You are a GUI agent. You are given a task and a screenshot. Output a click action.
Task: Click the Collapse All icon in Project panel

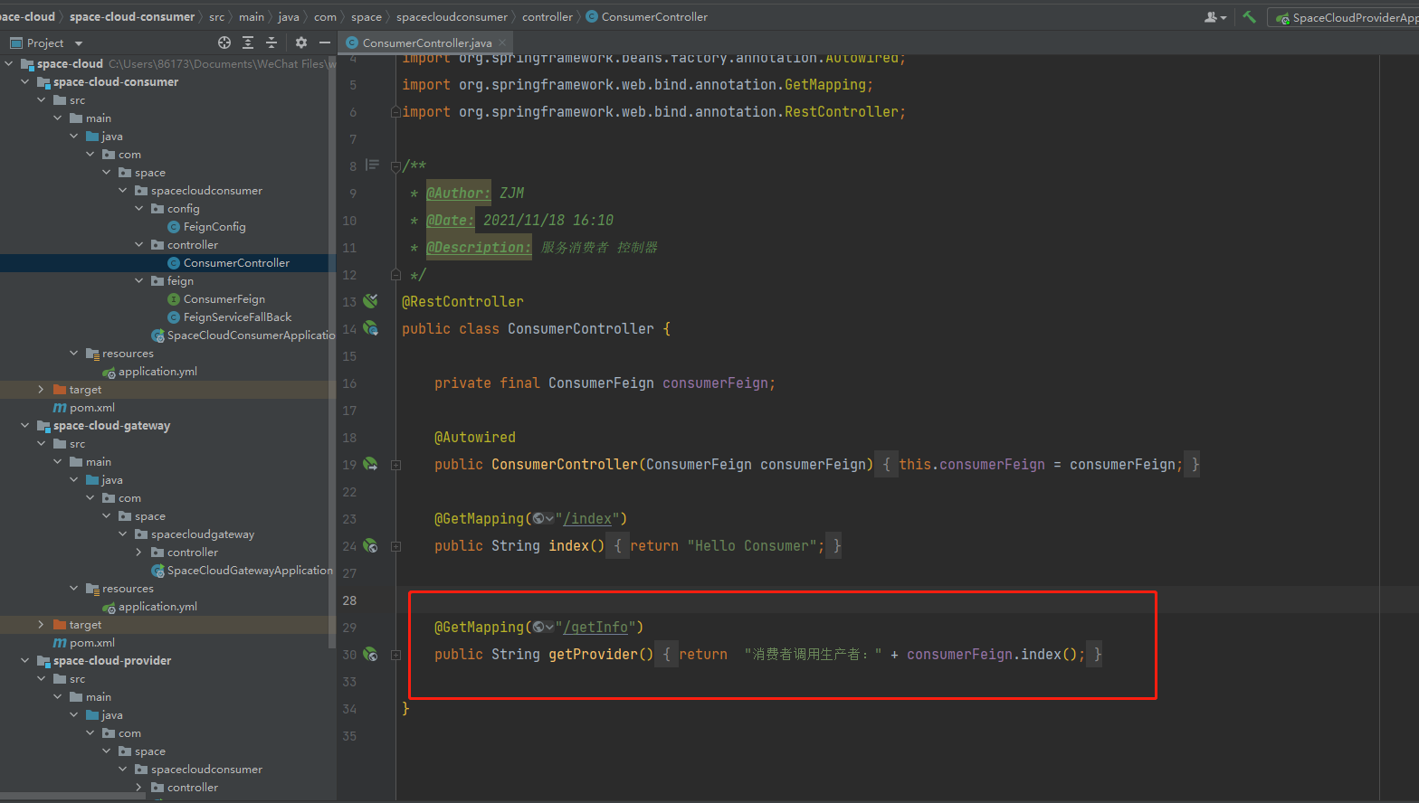tap(271, 43)
